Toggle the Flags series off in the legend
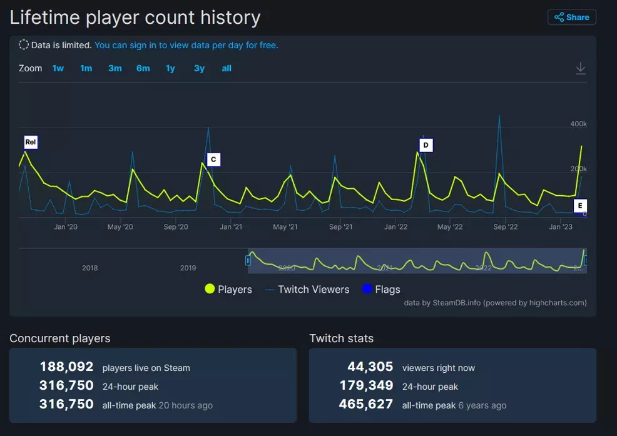617x436 pixels. (380, 289)
